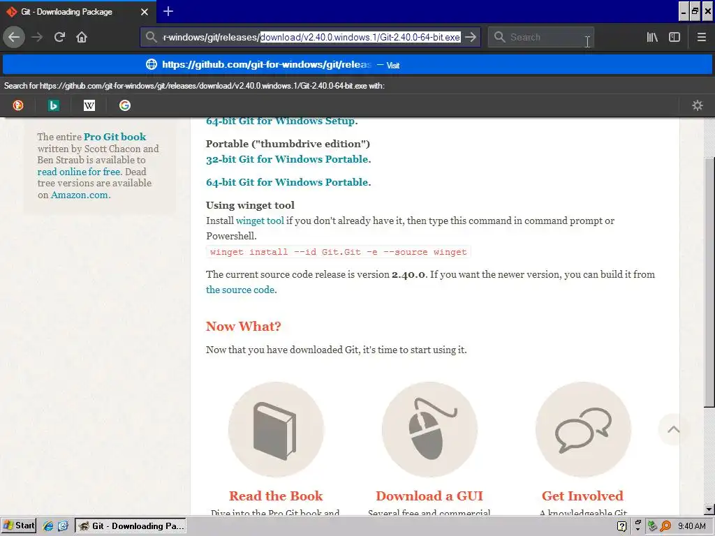Click the address bar magnifier icon
This screenshot has width=715, height=536.
(x=151, y=37)
